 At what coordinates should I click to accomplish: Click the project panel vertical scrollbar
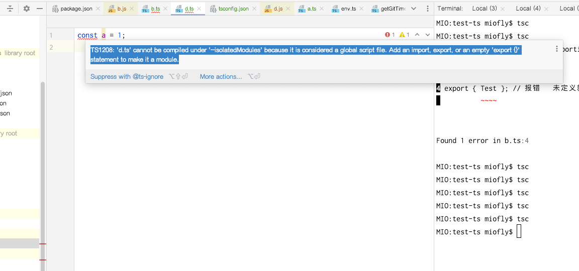43,151
